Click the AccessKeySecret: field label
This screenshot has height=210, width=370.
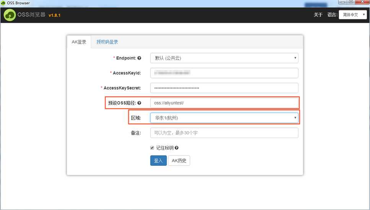coord(122,88)
